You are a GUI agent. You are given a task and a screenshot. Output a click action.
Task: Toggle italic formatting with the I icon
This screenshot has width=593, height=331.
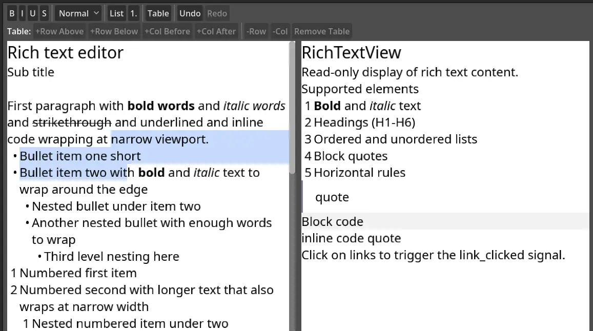22,13
